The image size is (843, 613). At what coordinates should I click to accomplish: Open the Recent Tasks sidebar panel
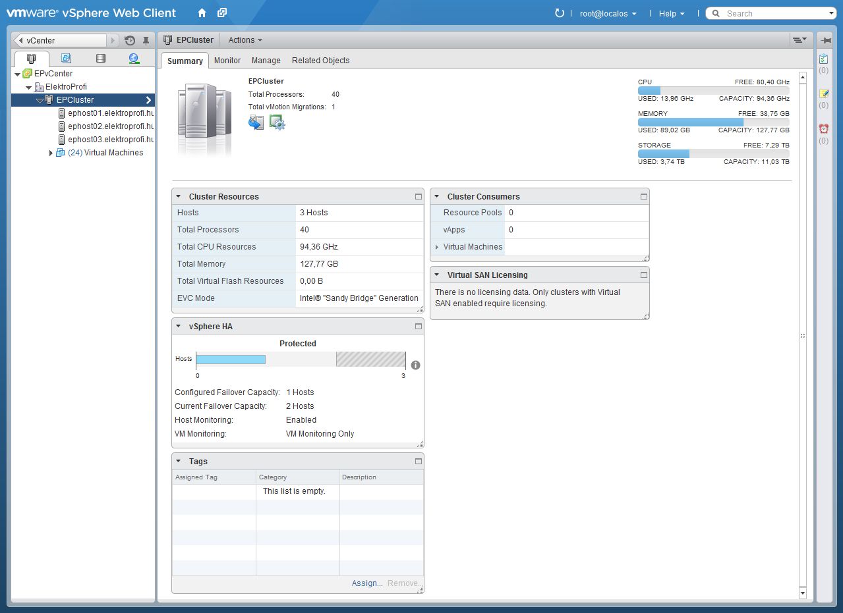tap(824, 59)
